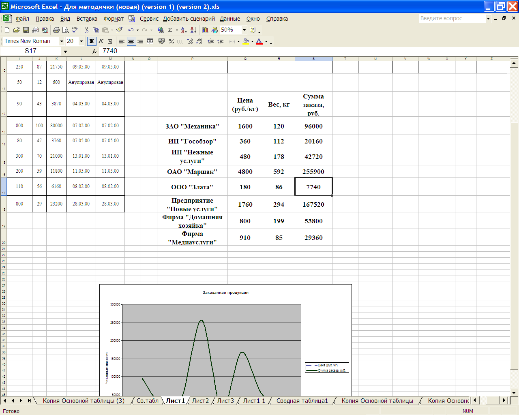This screenshot has width=519, height=415.
Task: Click the Format Painter brush icon
Action: tap(119, 30)
